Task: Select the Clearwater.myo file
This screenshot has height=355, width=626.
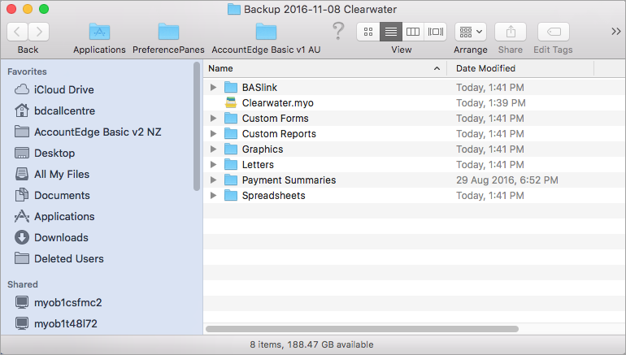Action: [277, 103]
